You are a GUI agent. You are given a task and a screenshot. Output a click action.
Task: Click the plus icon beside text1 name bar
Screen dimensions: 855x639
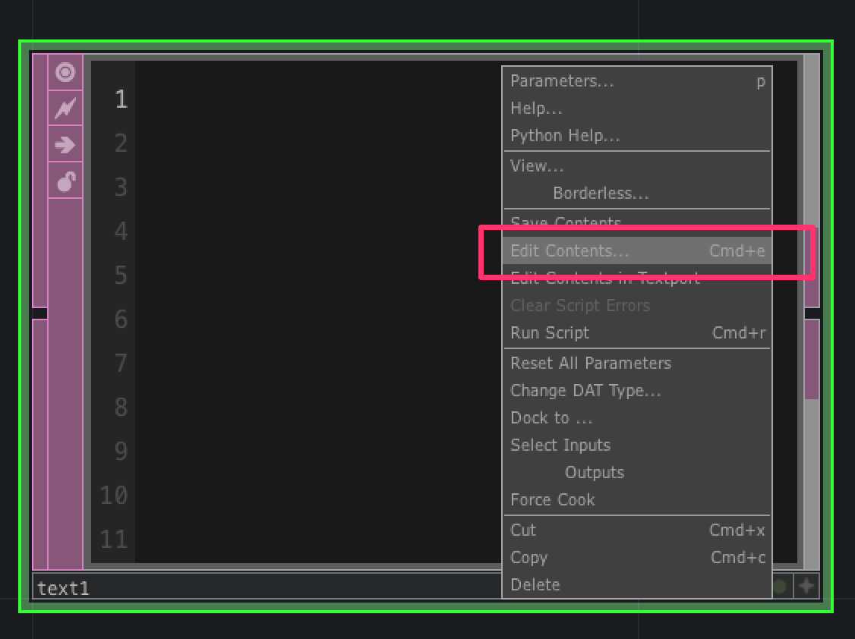click(806, 586)
